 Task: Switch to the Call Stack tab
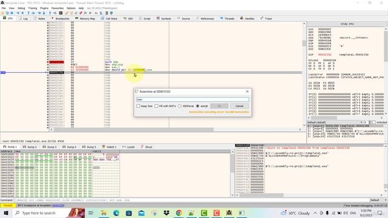pos(109,19)
